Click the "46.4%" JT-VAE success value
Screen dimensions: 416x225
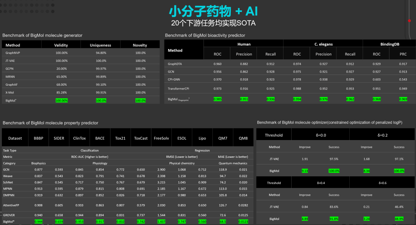(399, 207)
